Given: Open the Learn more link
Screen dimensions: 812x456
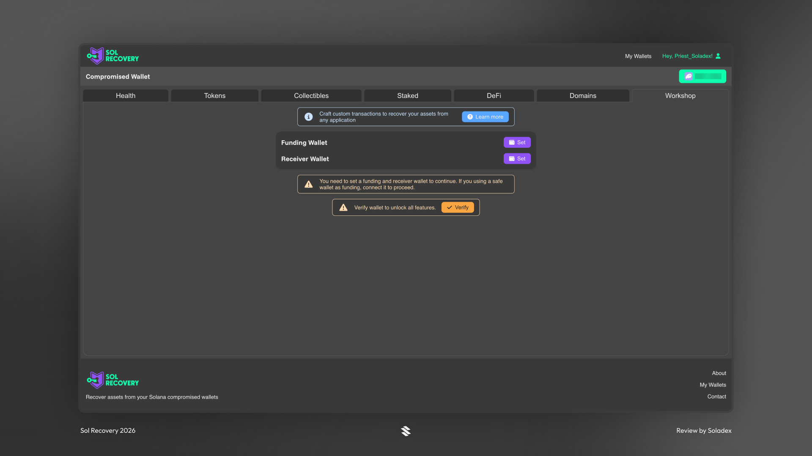Looking at the screenshot, I should tap(485, 117).
